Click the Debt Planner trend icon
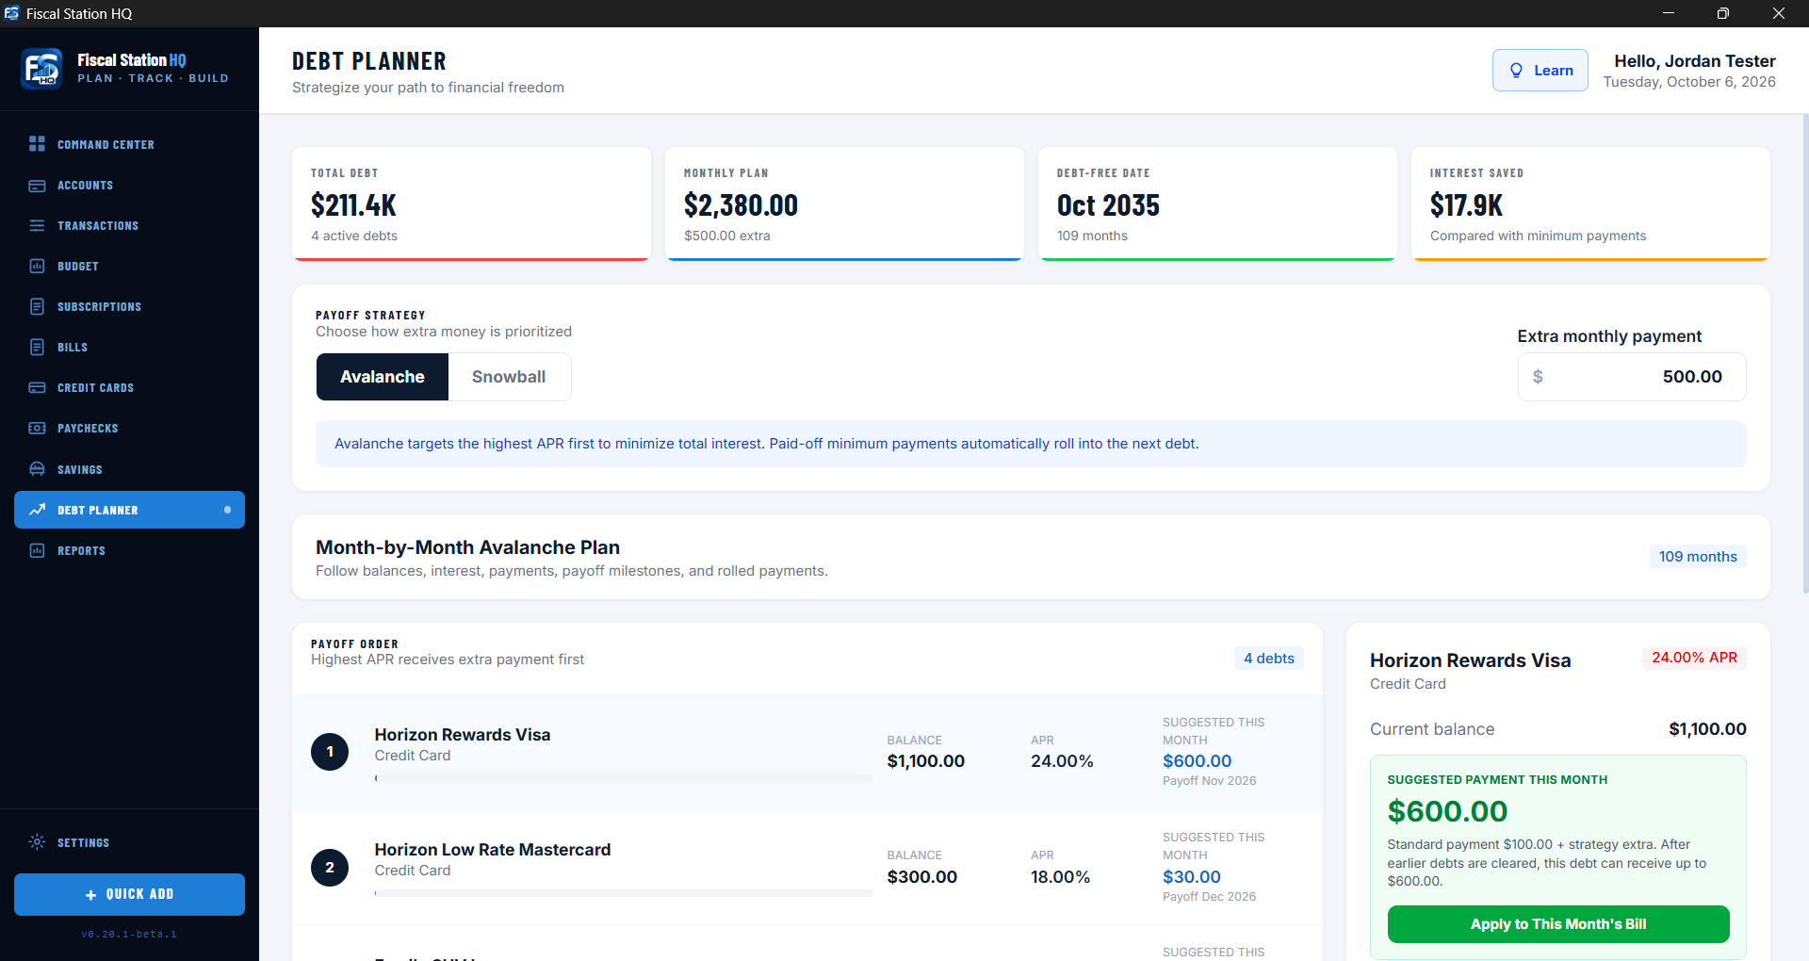Screen dimensions: 1809x961 [37, 510]
